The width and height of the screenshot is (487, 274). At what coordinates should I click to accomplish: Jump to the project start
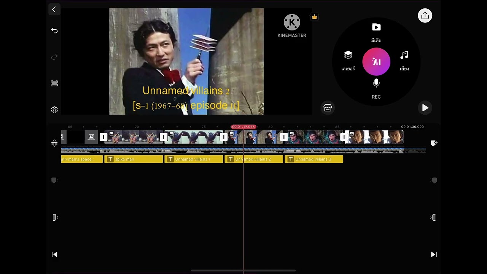coord(54,254)
